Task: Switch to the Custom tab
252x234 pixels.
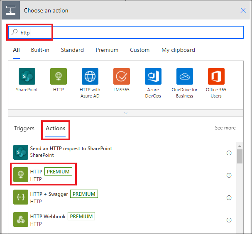Action: [139, 50]
